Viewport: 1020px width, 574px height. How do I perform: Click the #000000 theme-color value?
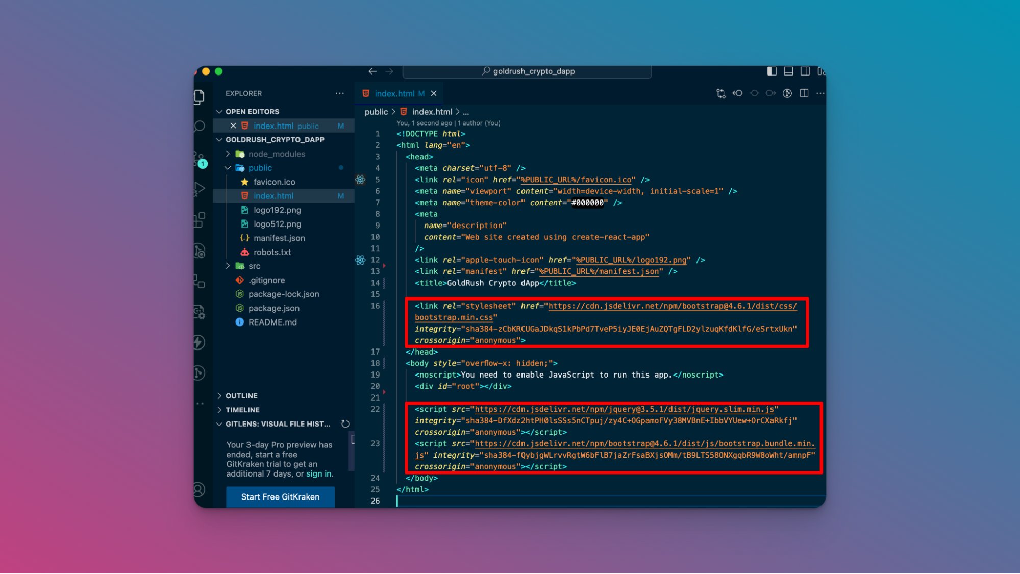coord(587,203)
